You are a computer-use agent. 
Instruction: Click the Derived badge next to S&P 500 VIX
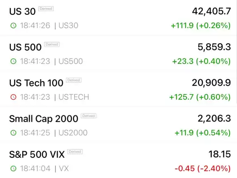click(x=75, y=152)
